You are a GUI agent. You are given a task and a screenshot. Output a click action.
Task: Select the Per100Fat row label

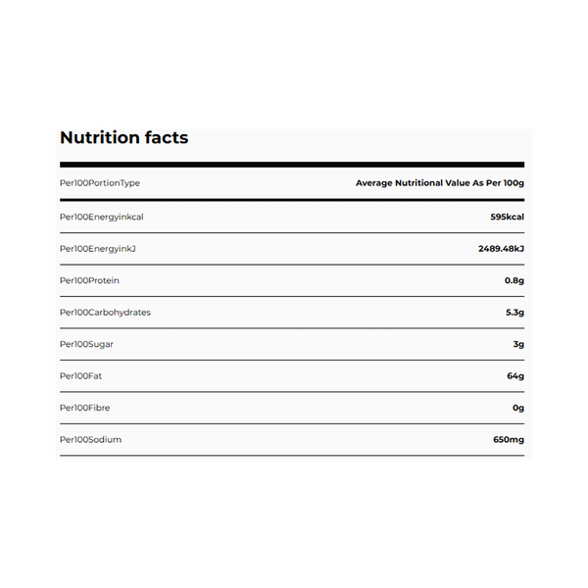coord(81,375)
